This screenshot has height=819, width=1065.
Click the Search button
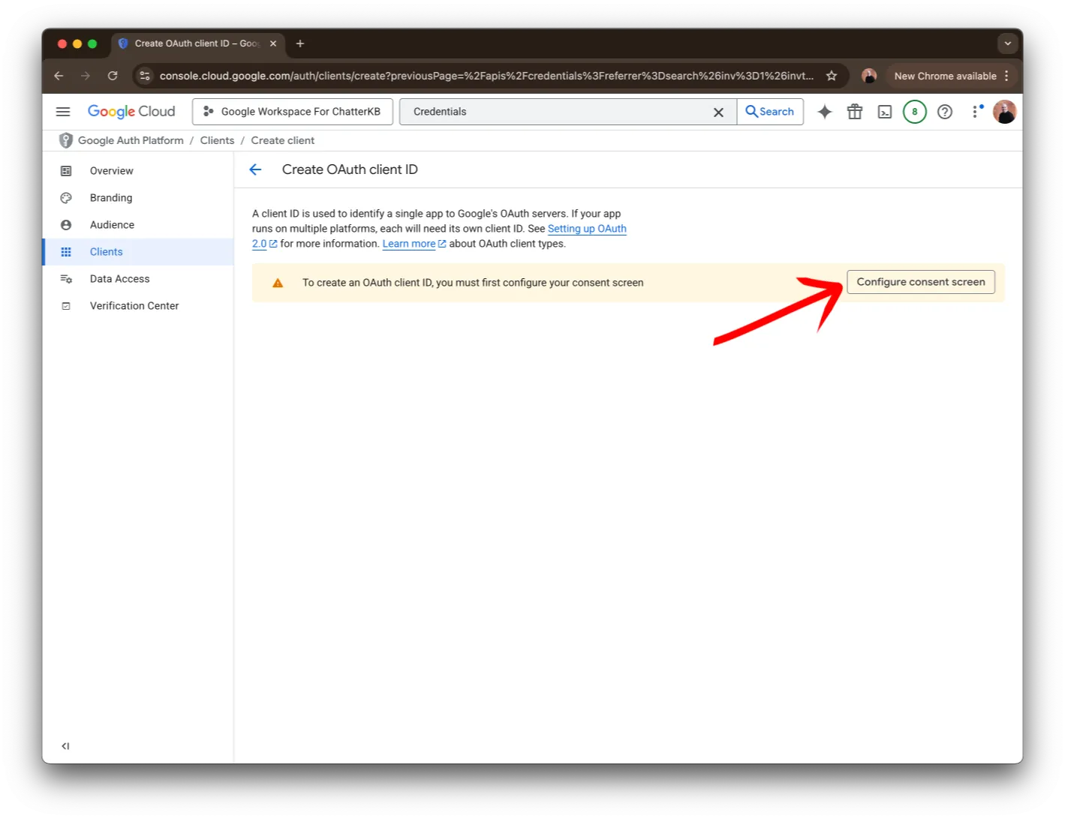click(770, 112)
